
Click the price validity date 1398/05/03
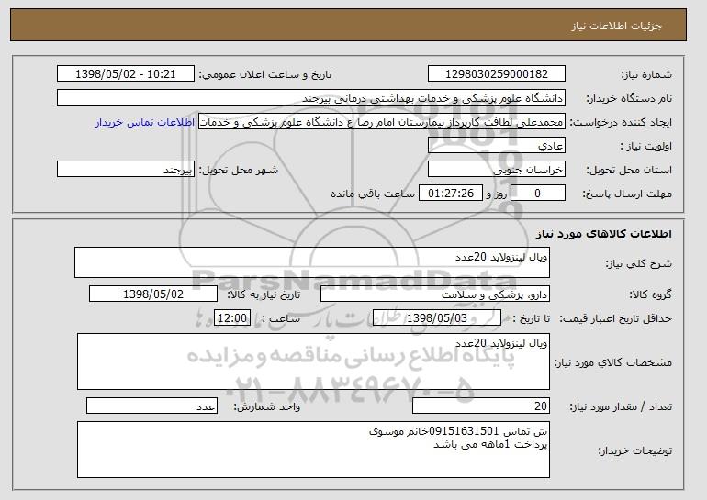pyautogui.click(x=437, y=318)
